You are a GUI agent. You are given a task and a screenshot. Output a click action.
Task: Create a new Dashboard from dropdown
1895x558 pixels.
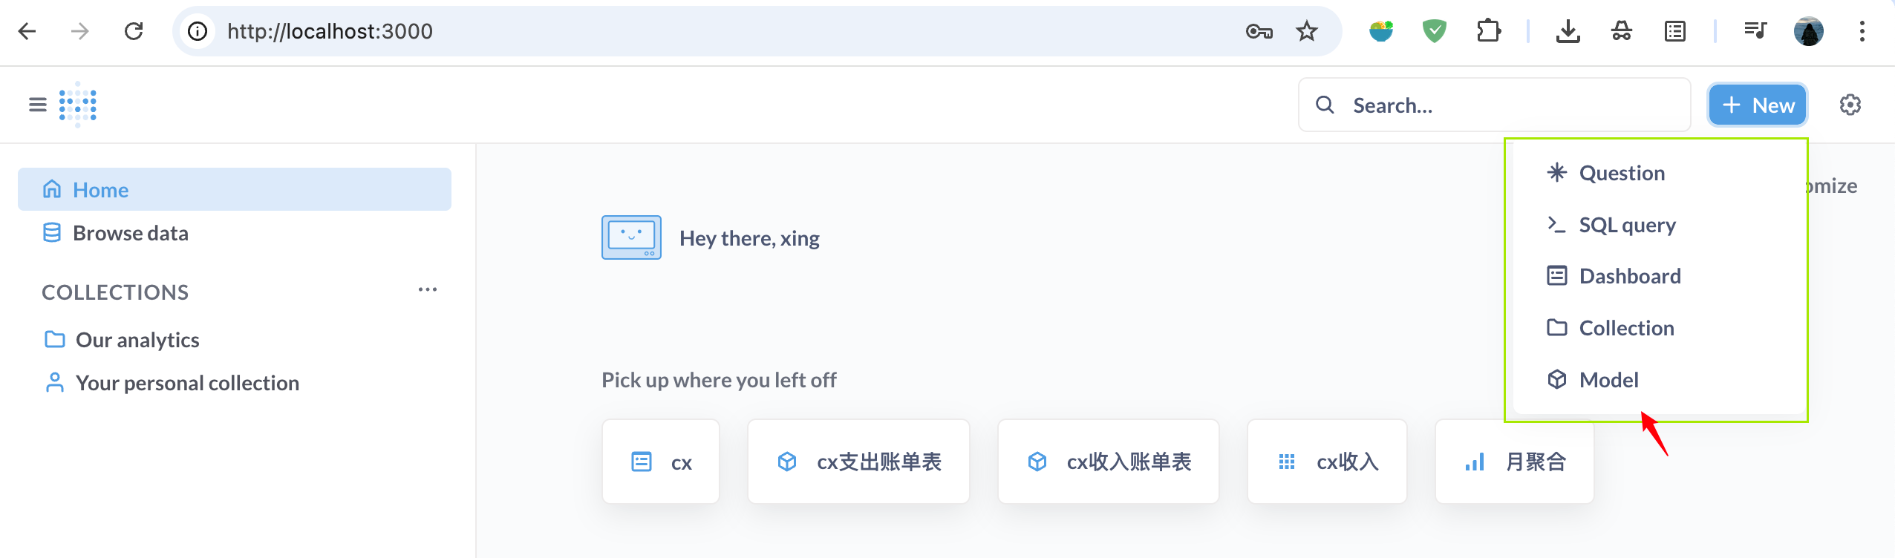coord(1629,276)
